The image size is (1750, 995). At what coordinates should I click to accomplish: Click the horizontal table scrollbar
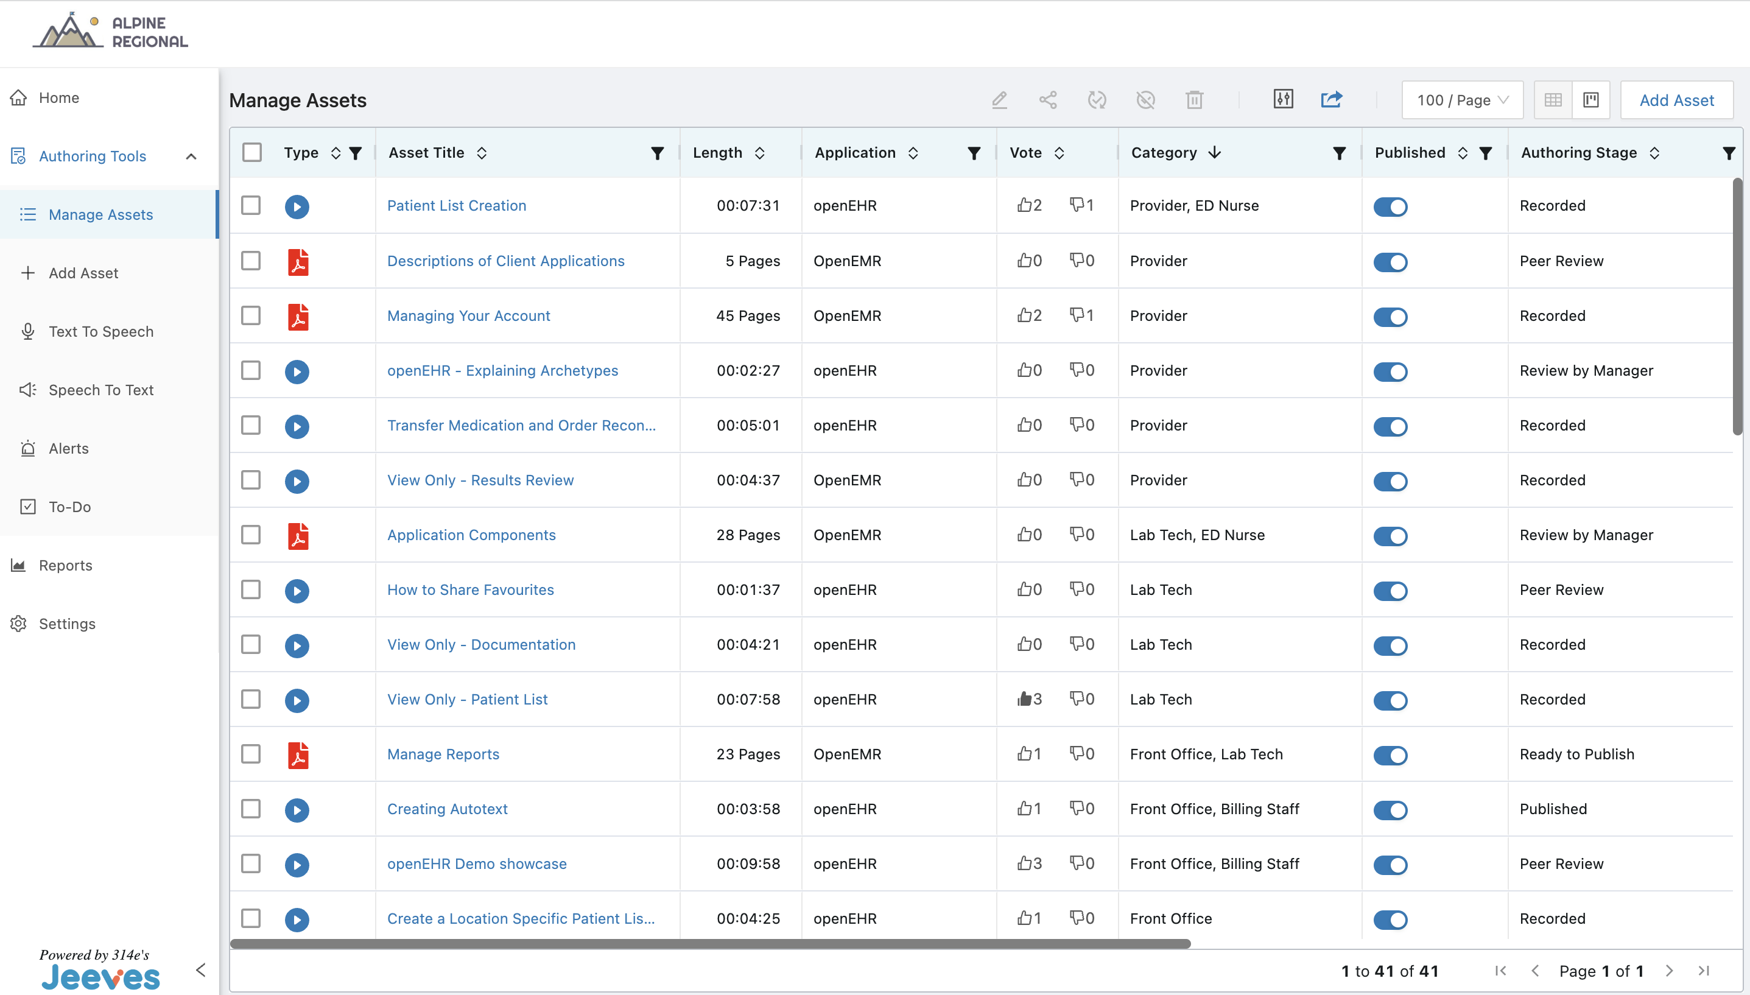click(x=710, y=943)
